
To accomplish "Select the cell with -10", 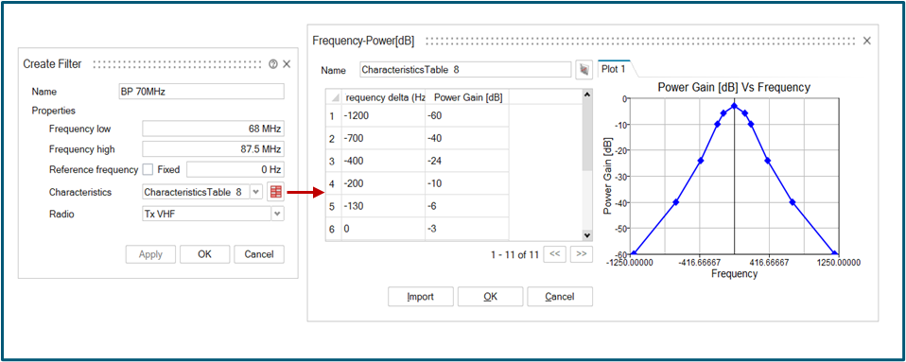I will click(467, 183).
